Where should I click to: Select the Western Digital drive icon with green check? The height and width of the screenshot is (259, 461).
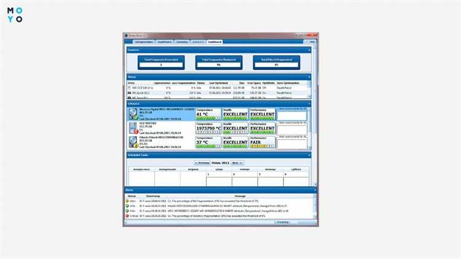pyautogui.click(x=133, y=114)
